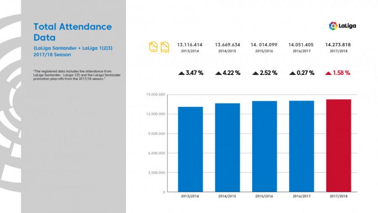Click the black triangle beside 2.52 %
This screenshot has height=213, width=378.
point(255,73)
